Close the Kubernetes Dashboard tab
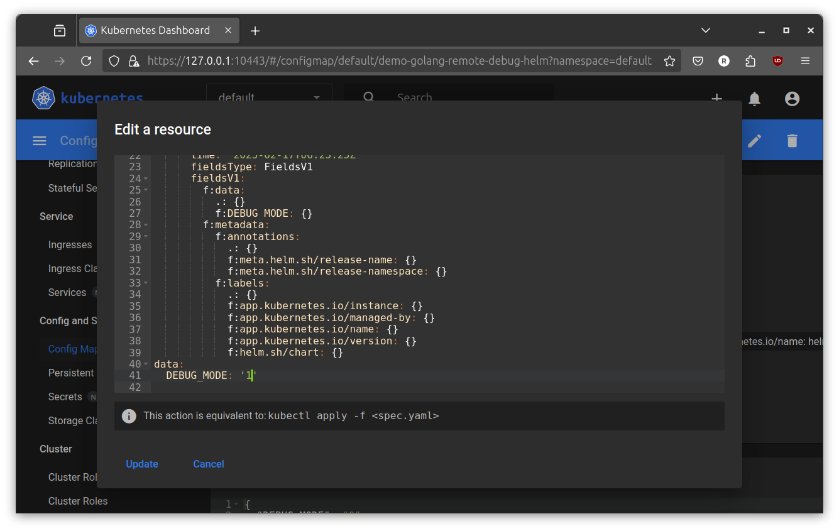Screen dimensions: 839x531 [228, 30]
